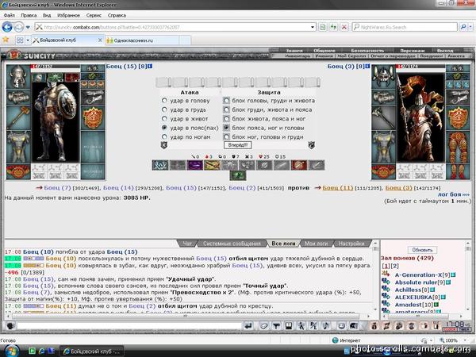Click the search magnifier icon
Image resolution: width=476 pixels, height=357 pixels.
click(x=463, y=27)
